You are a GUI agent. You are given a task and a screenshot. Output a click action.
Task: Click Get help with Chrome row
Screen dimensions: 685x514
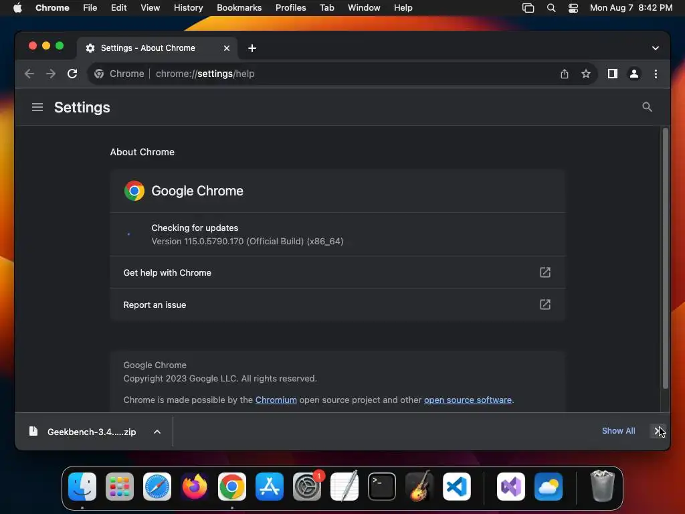tap(338, 272)
